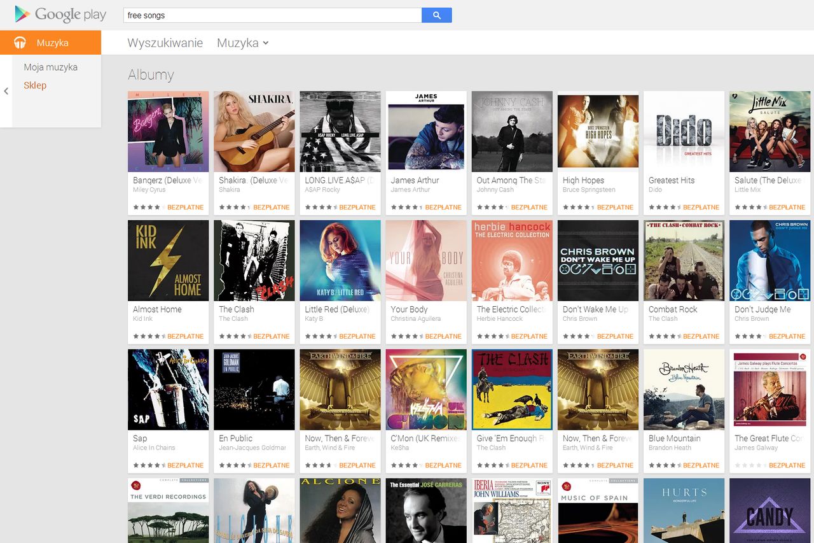This screenshot has height=543, width=814.
Task: Click the blue magnifier search button
Action: pos(437,15)
